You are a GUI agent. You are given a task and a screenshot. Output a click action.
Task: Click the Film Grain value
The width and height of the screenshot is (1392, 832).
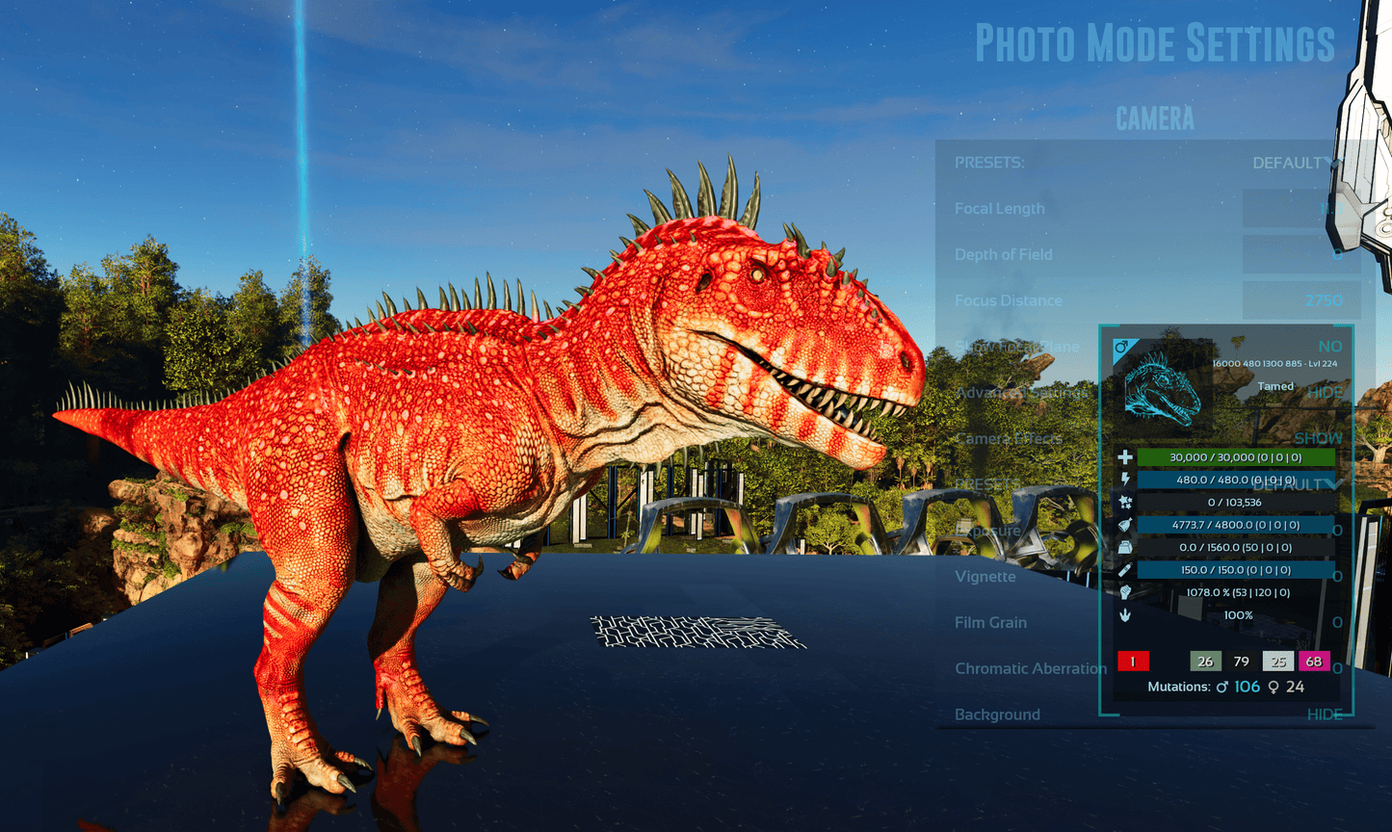[1337, 623]
